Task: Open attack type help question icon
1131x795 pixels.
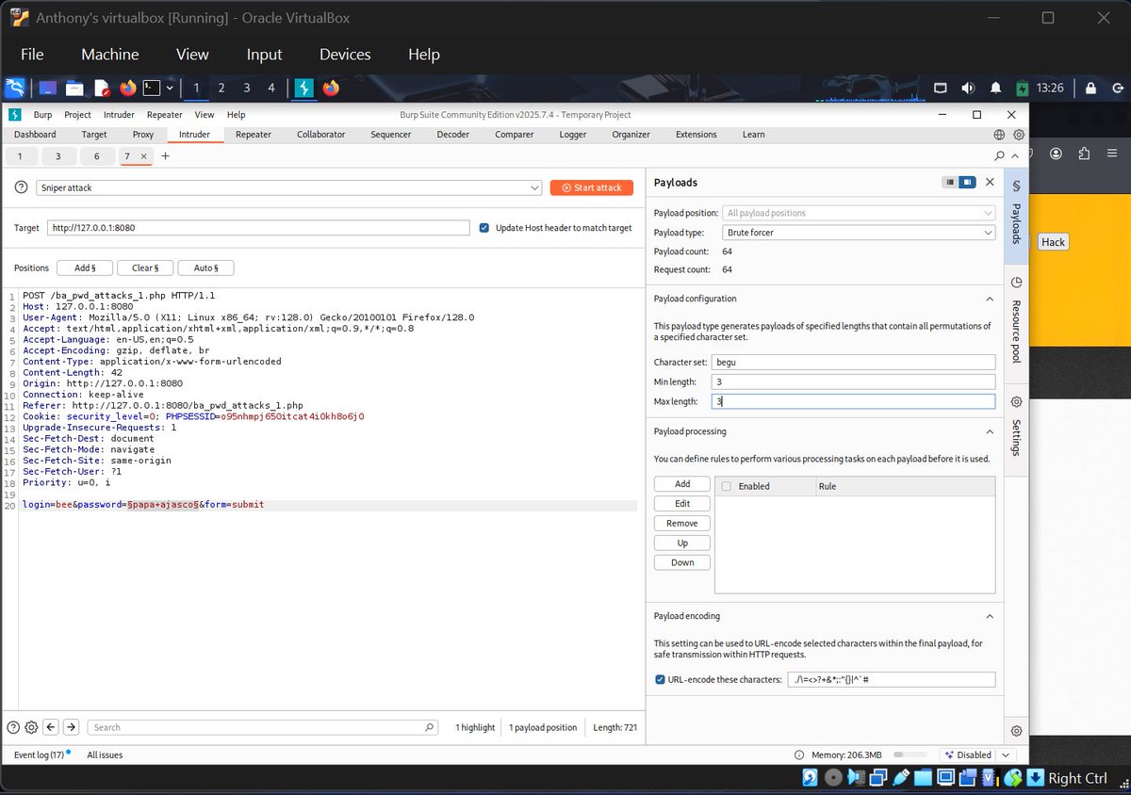Action: point(22,187)
